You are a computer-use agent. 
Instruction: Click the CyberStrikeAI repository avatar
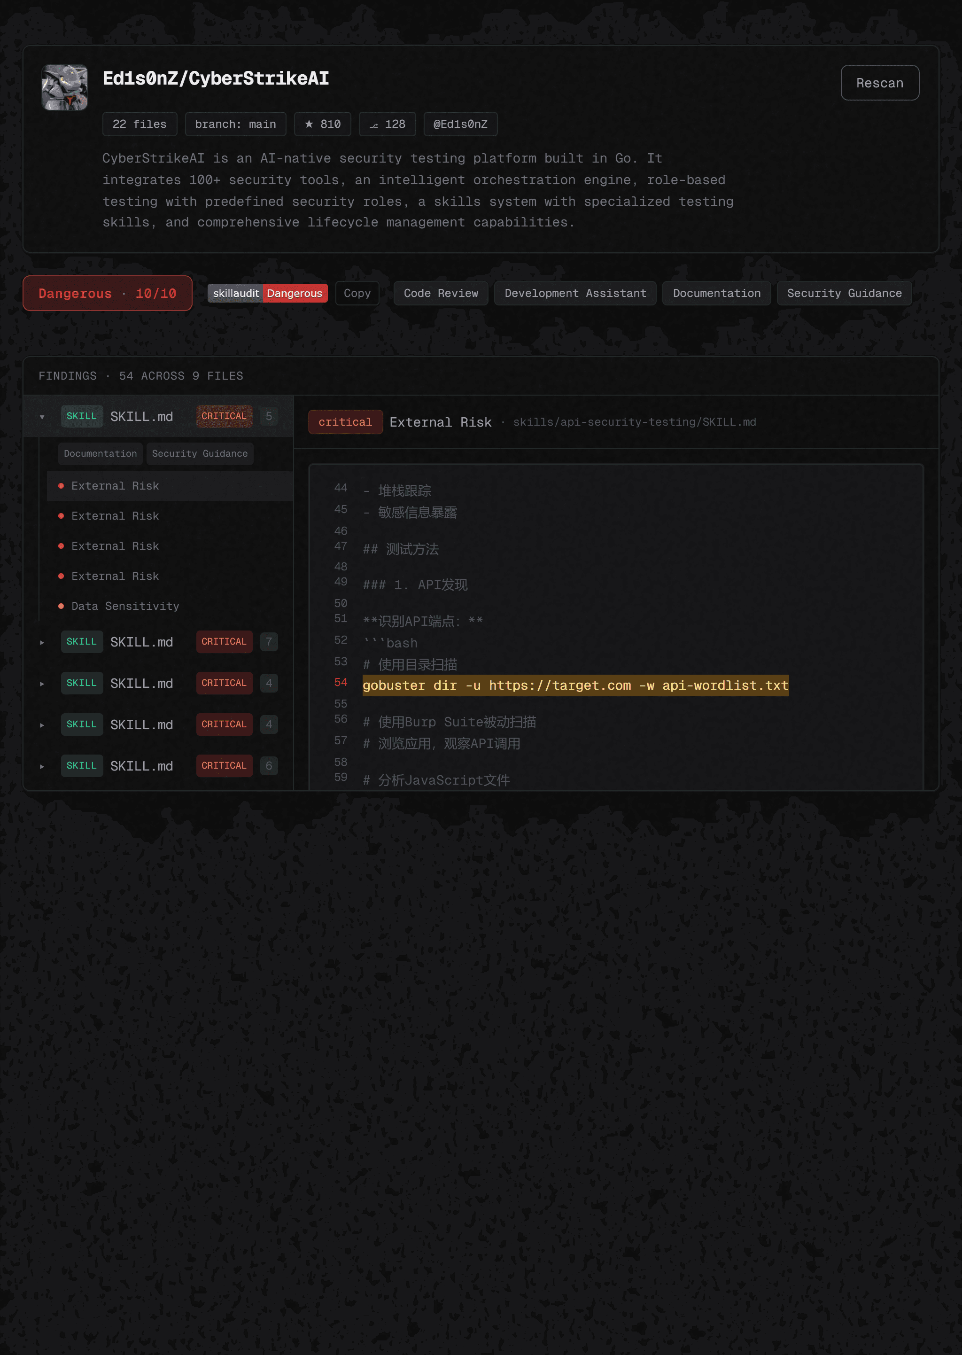pos(63,87)
